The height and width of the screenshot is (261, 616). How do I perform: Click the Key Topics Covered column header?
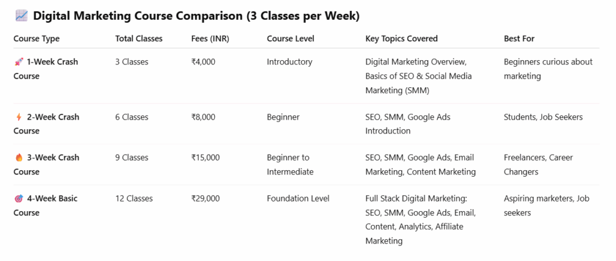[401, 39]
